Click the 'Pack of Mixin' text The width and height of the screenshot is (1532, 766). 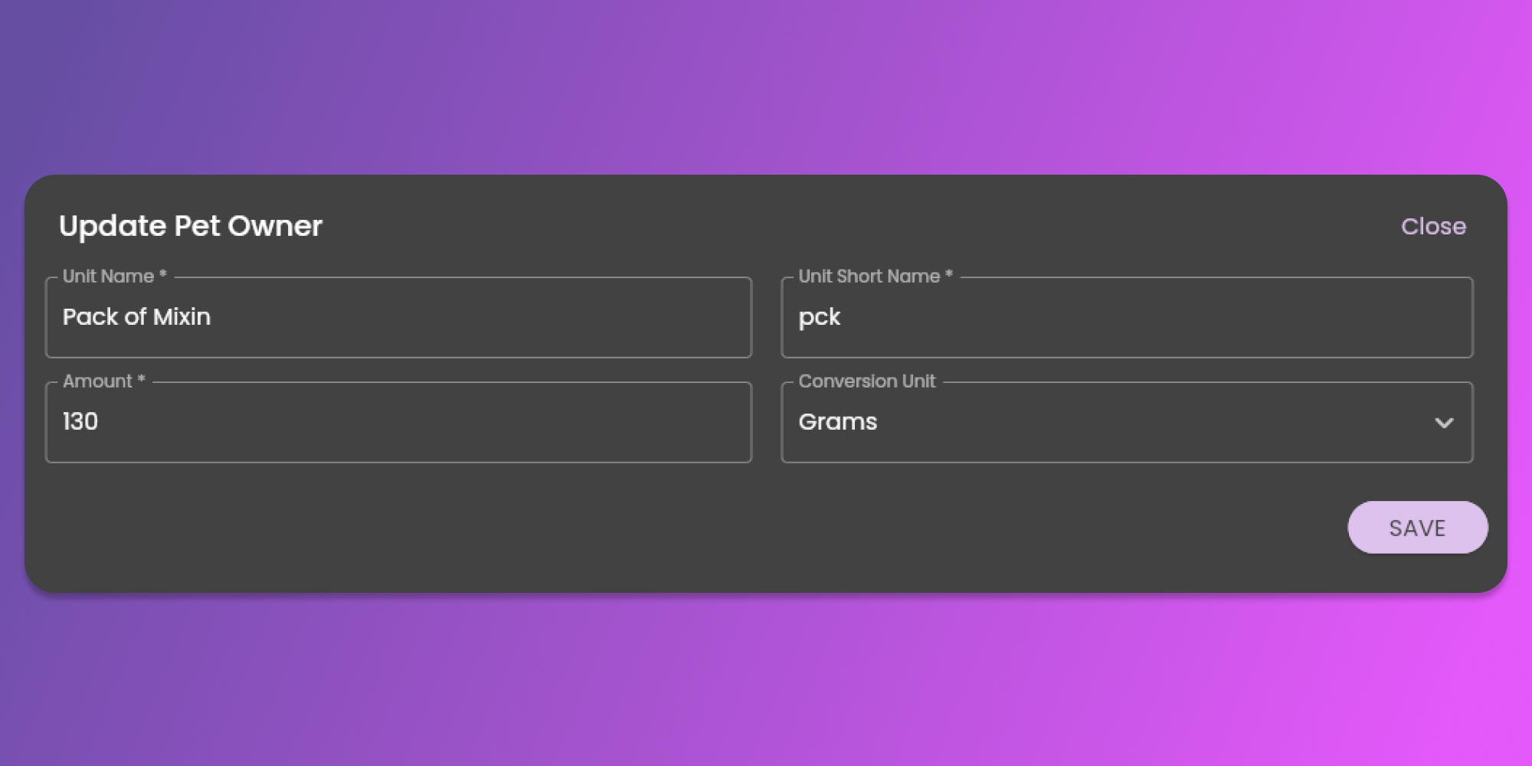coord(136,317)
